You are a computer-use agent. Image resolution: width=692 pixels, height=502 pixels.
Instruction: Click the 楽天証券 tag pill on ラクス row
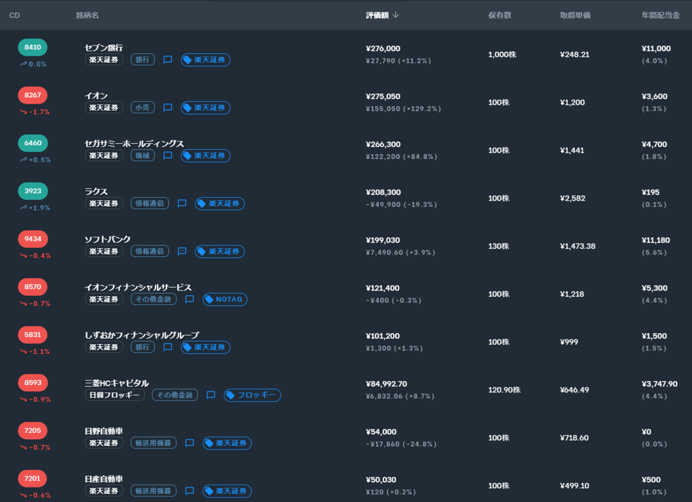[220, 203]
